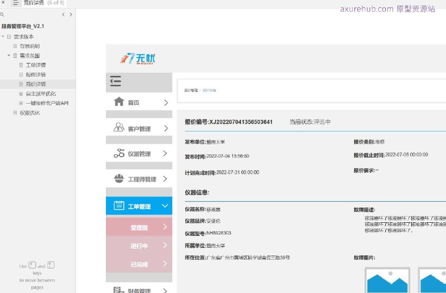This screenshot has width=446, height=293.
Task: Open the 权限优化 page
Action: 30,113
